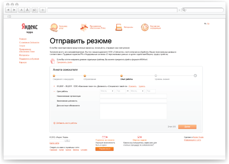The image size is (229, 164).
Task: Open Программное обеспечение Prime in sidebar
Action: coord(27,50)
